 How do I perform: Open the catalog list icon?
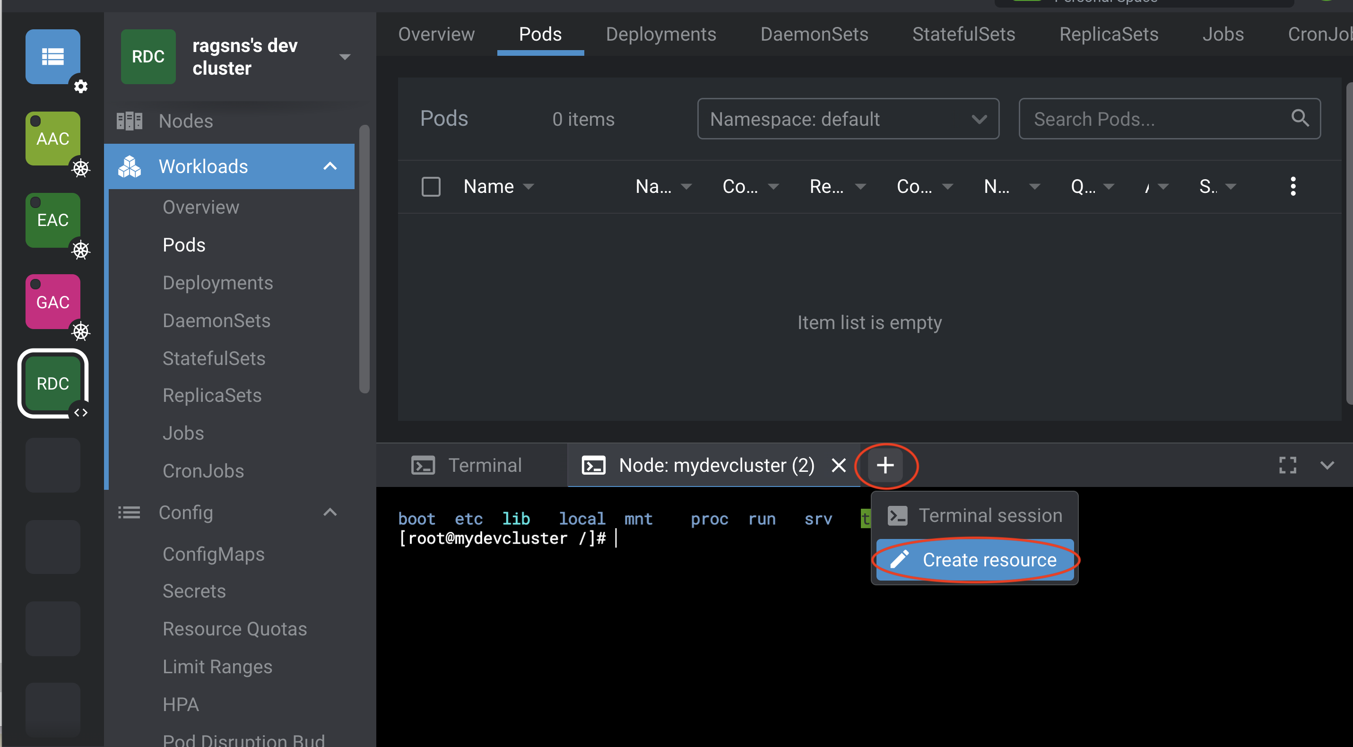point(52,57)
